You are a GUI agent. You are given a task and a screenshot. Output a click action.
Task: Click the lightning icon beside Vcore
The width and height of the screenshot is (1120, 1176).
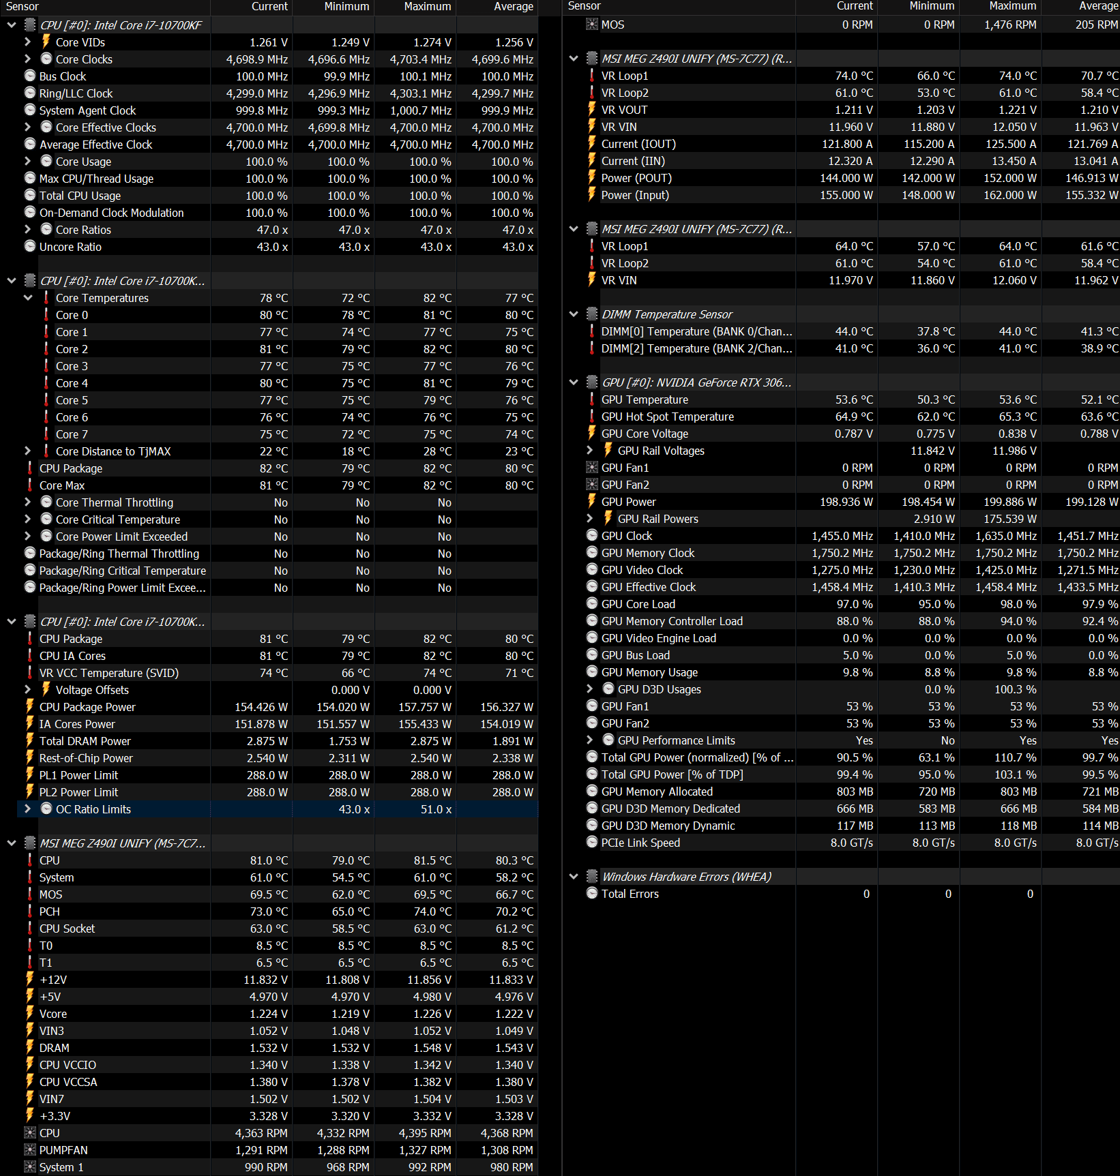pyautogui.click(x=30, y=1013)
